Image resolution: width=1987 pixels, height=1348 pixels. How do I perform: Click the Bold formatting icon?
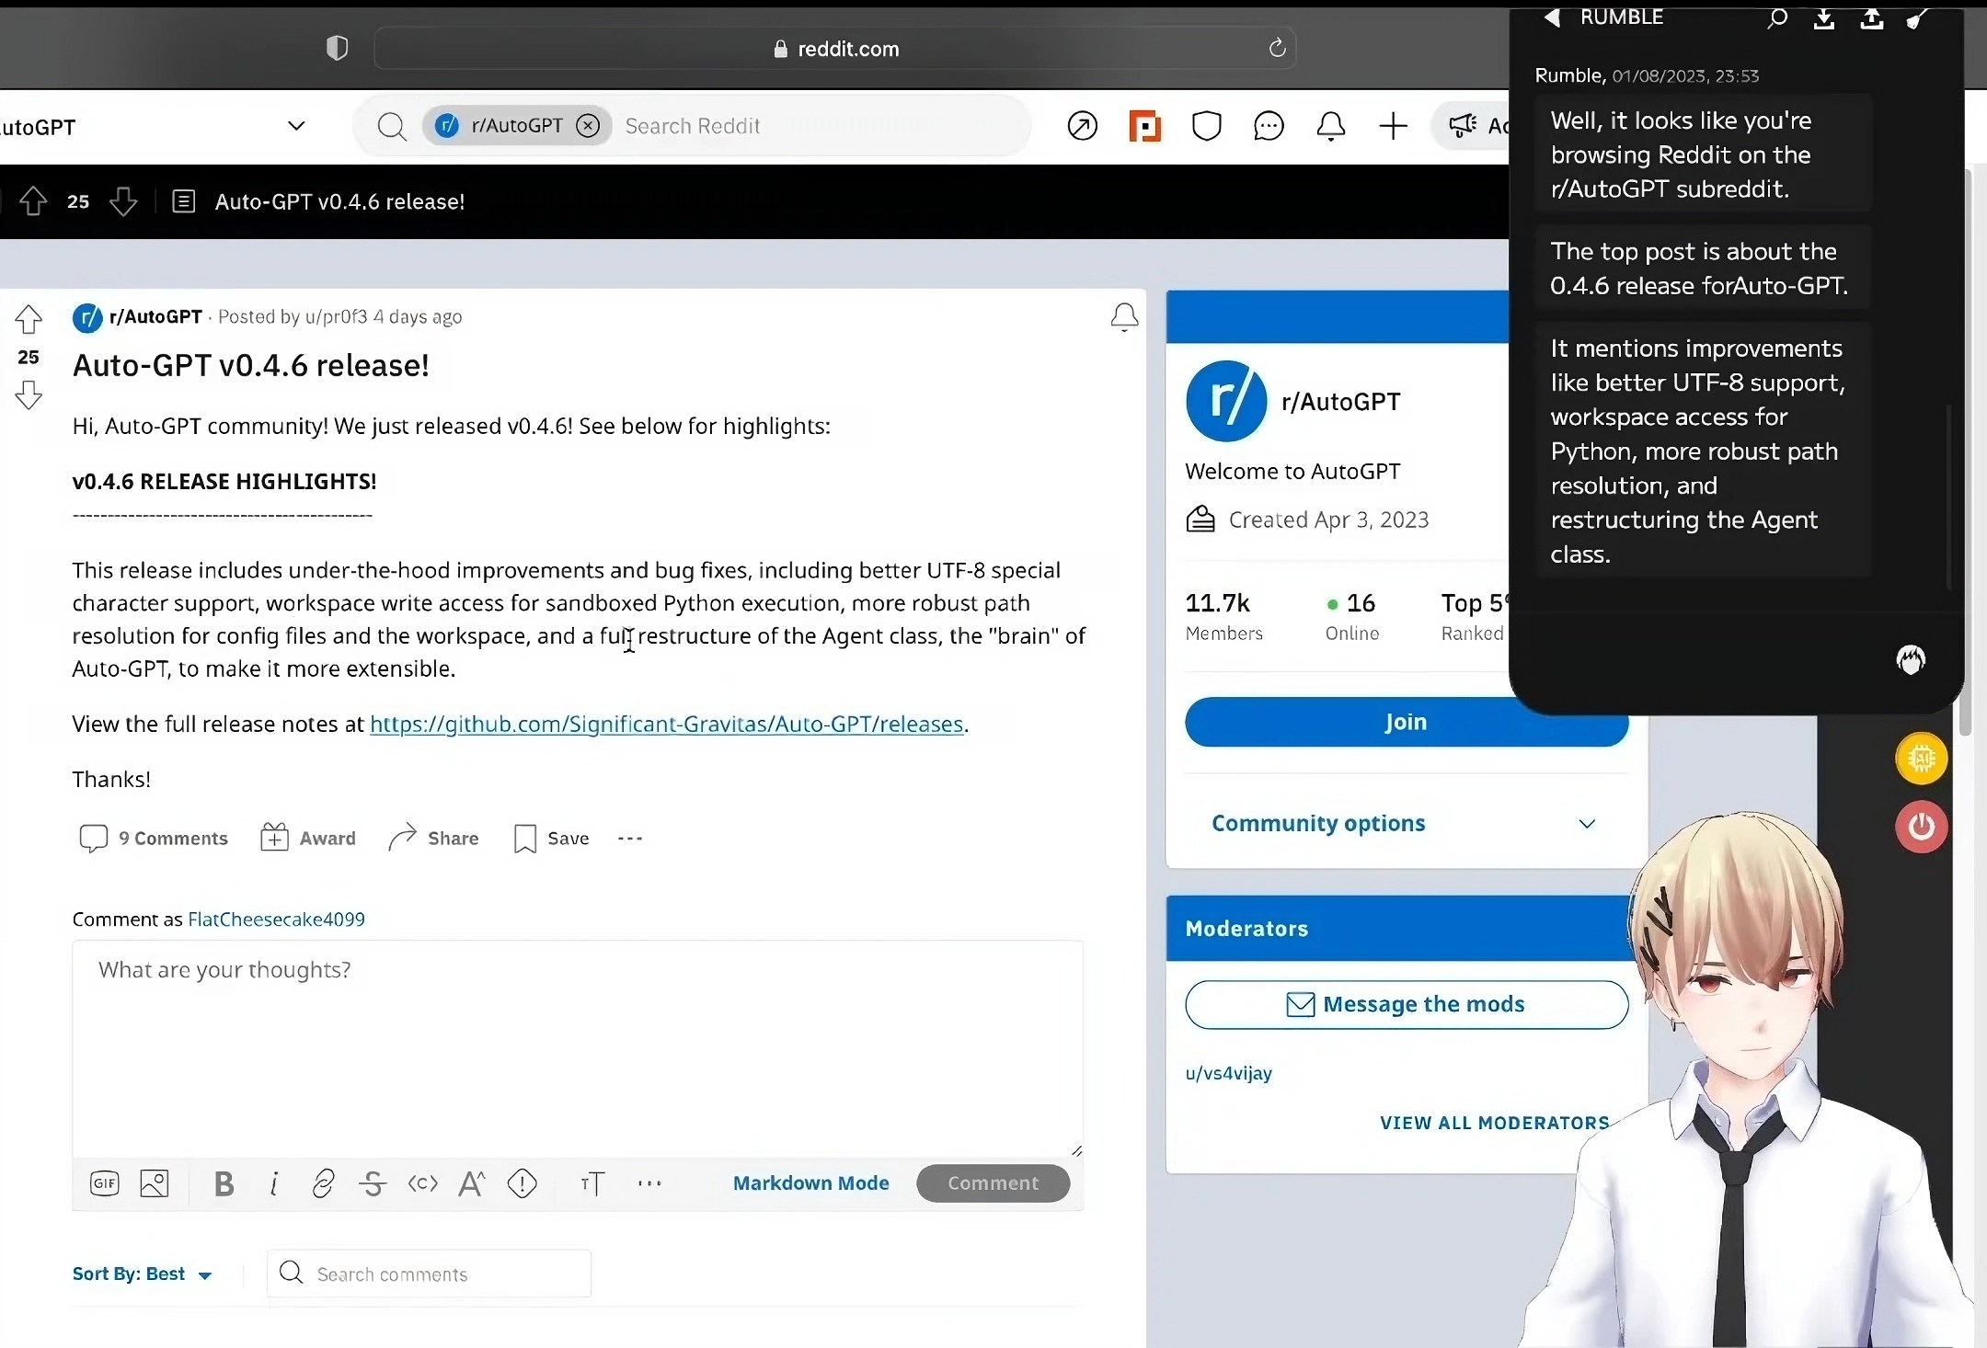224,1183
